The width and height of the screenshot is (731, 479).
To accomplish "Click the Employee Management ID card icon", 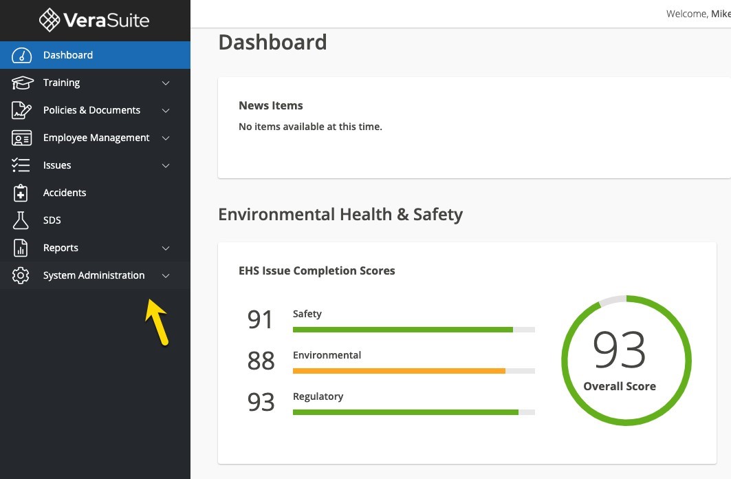I will click(x=21, y=138).
